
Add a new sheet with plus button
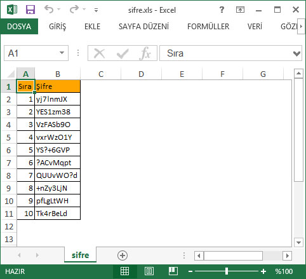click(123, 255)
